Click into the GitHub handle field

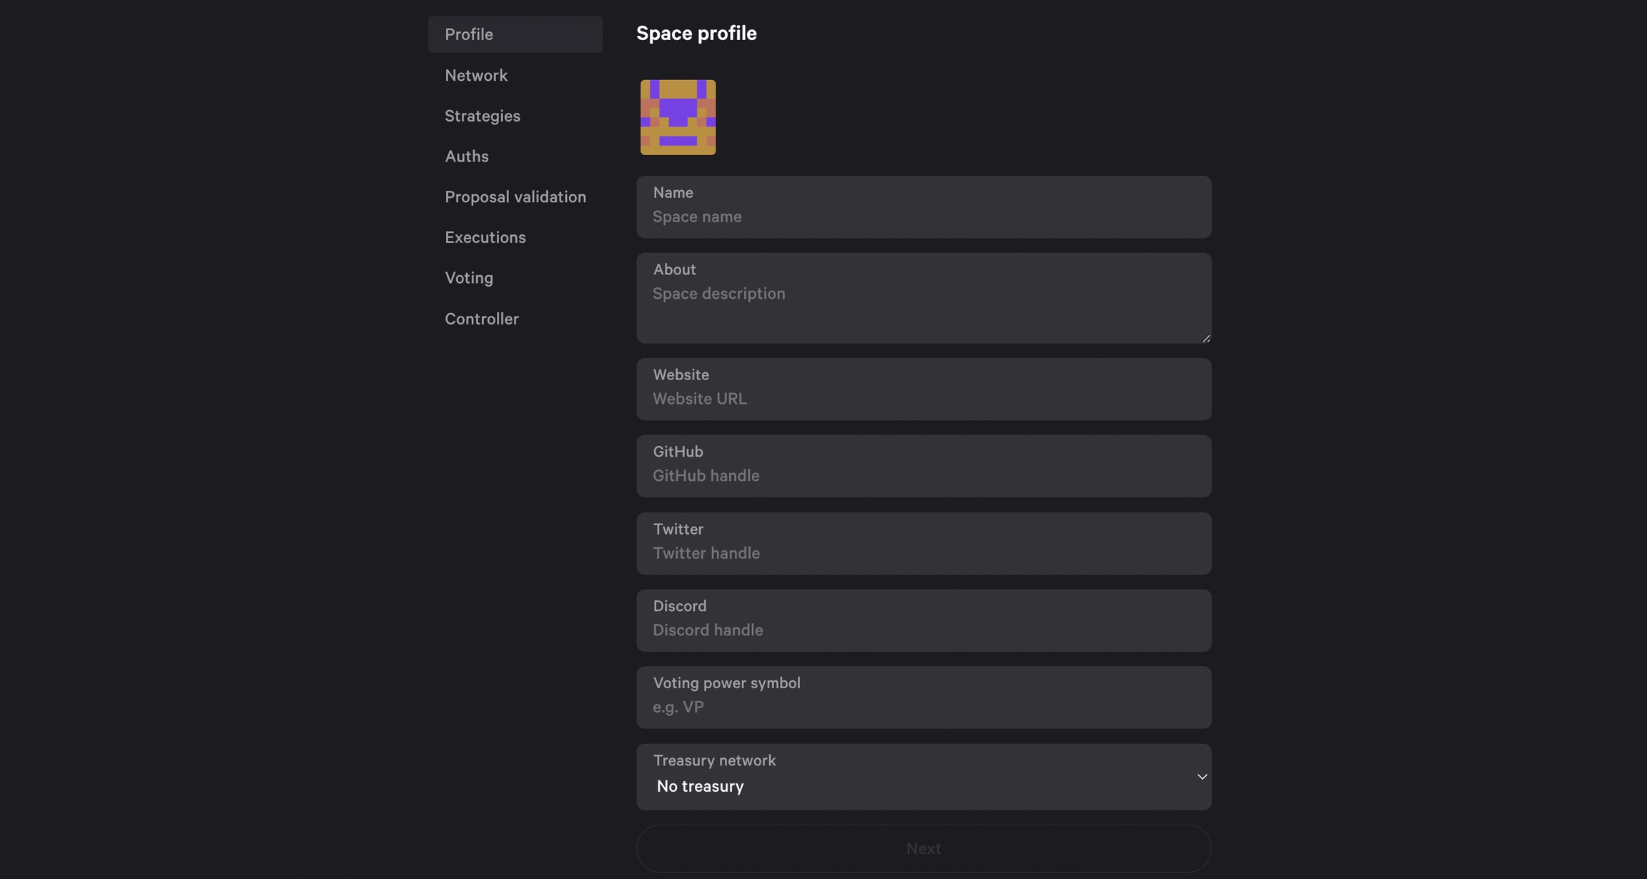(923, 475)
